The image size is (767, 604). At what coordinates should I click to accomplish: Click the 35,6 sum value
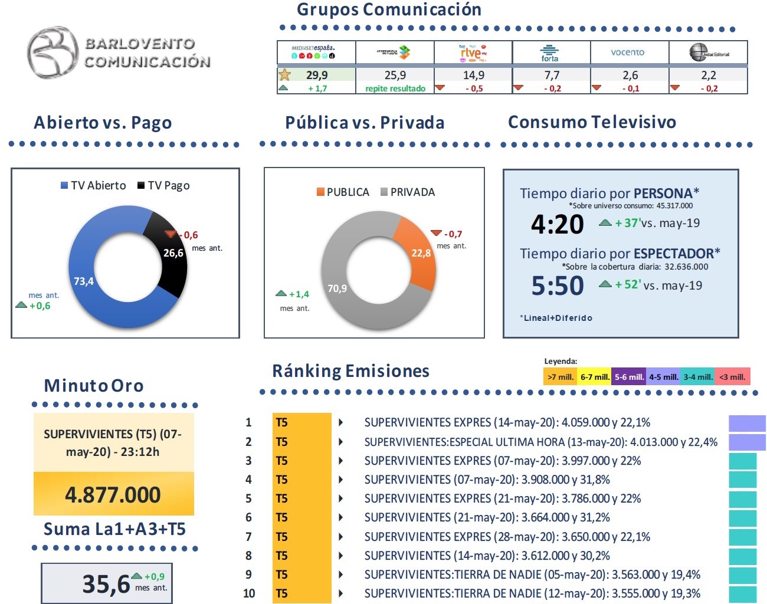(106, 584)
